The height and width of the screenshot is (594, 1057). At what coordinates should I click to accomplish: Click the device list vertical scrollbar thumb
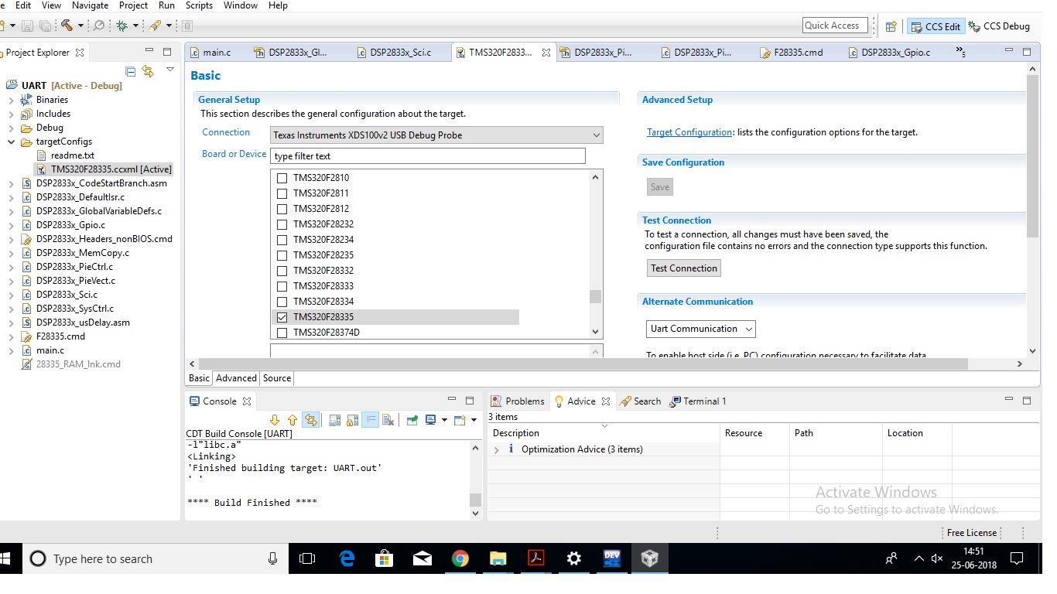(595, 296)
